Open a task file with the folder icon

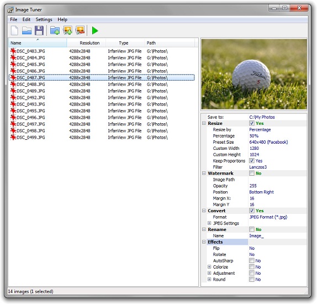(x=27, y=31)
